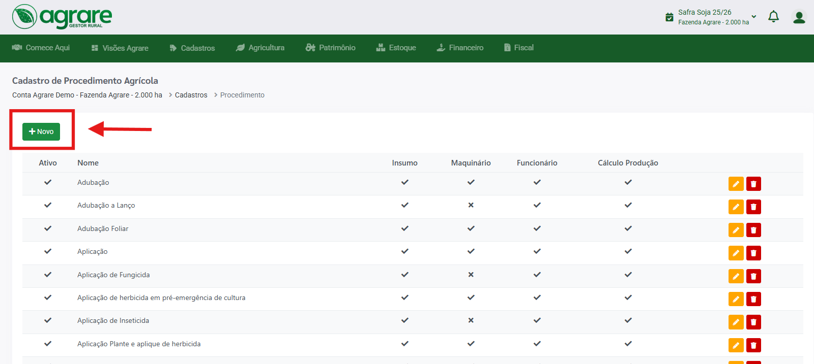This screenshot has height=364, width=814.
Task: Edit the Aplicação de Fungicida procedure
Action: (736, 276)
